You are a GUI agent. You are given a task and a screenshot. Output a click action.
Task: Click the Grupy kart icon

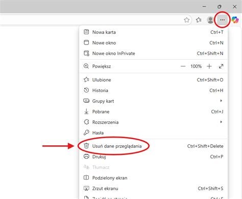point(86,101)
